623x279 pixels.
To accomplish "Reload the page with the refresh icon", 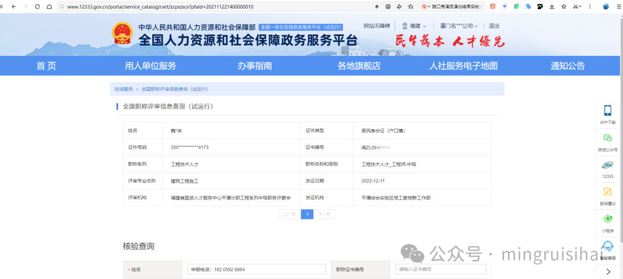I will pos(37,7).
